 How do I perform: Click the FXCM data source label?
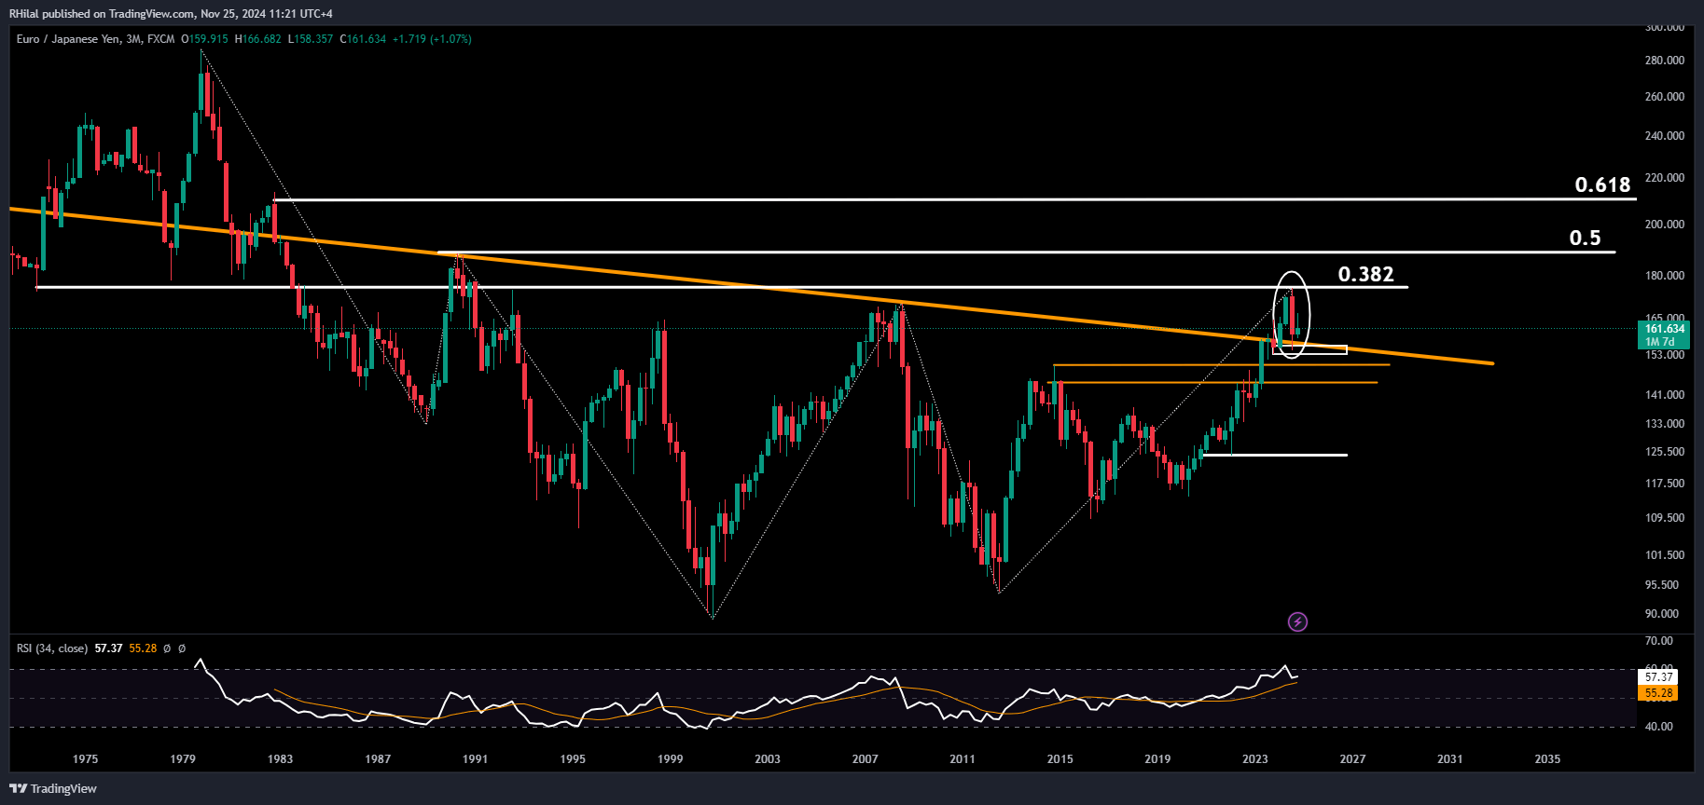pos(161,39)
